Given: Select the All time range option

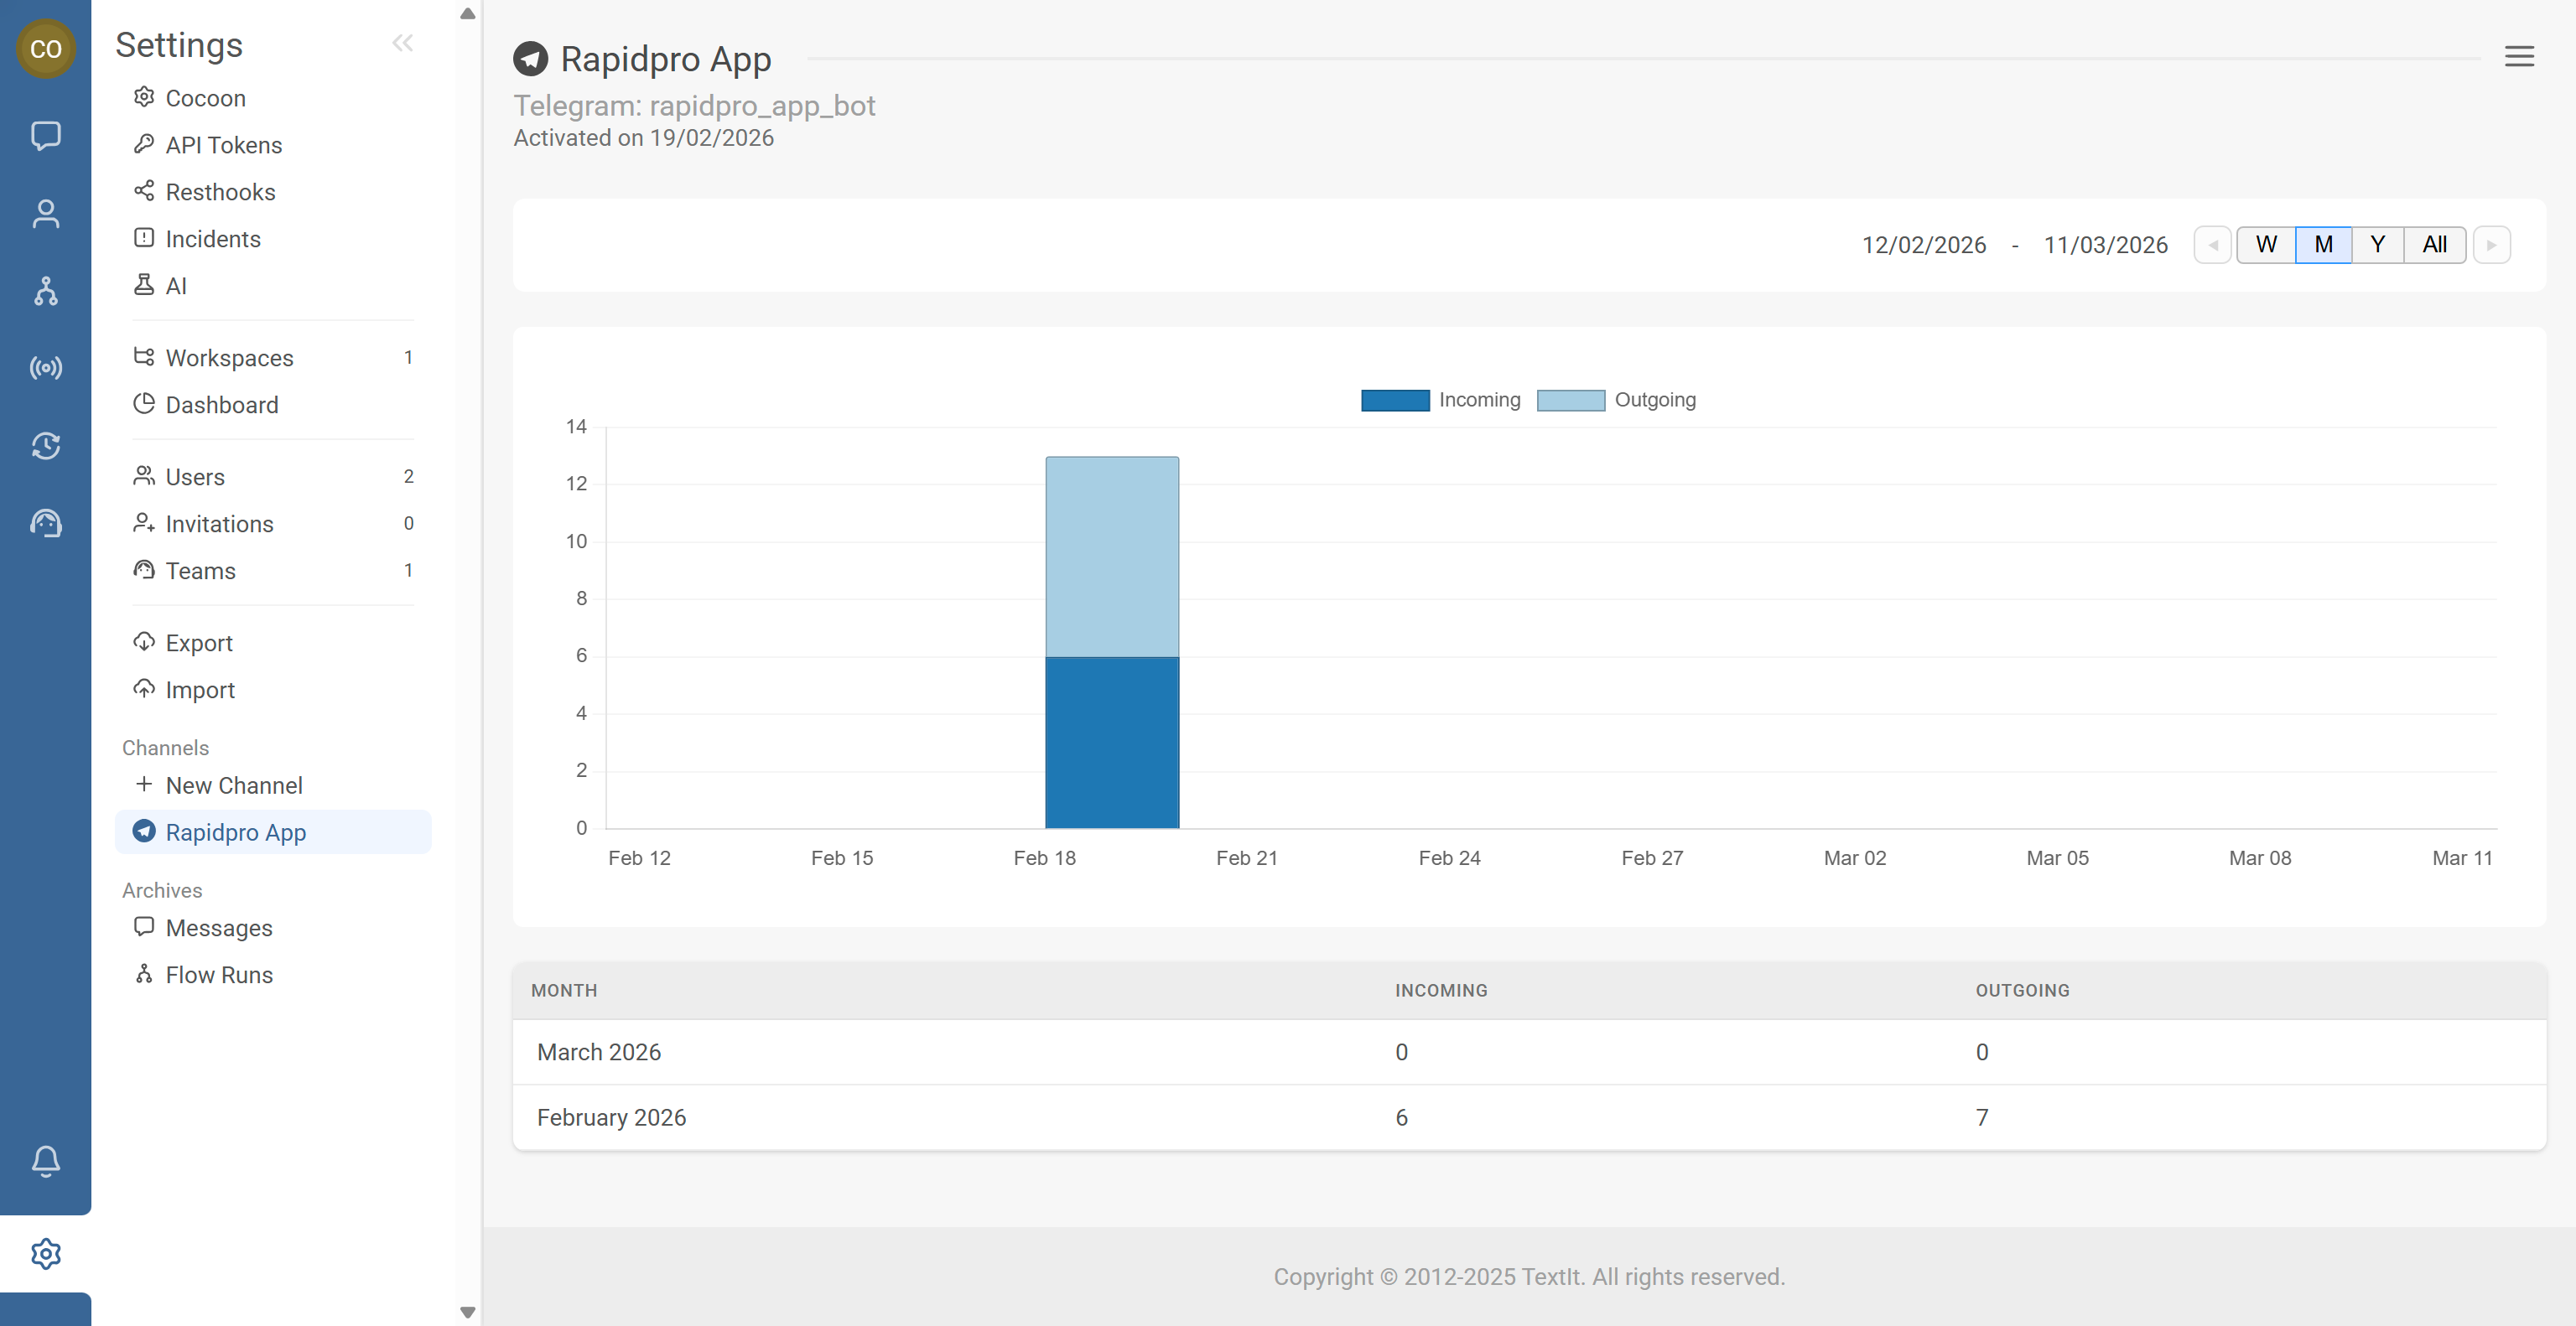Looking at the screenshot, I should pyautogui.click(x=2434, y=245).
